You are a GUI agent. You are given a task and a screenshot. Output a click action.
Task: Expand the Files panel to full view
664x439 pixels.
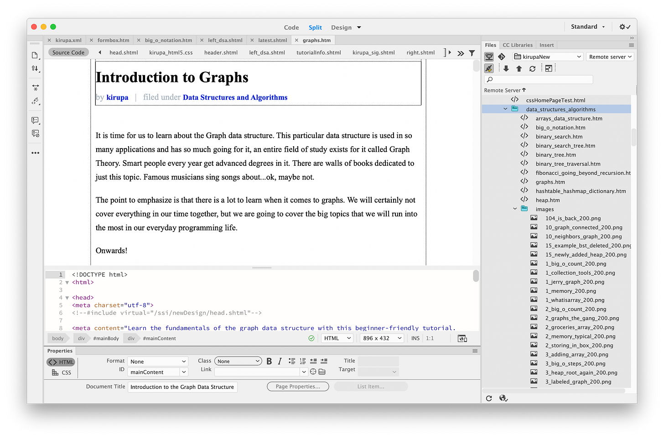[549, 69]
